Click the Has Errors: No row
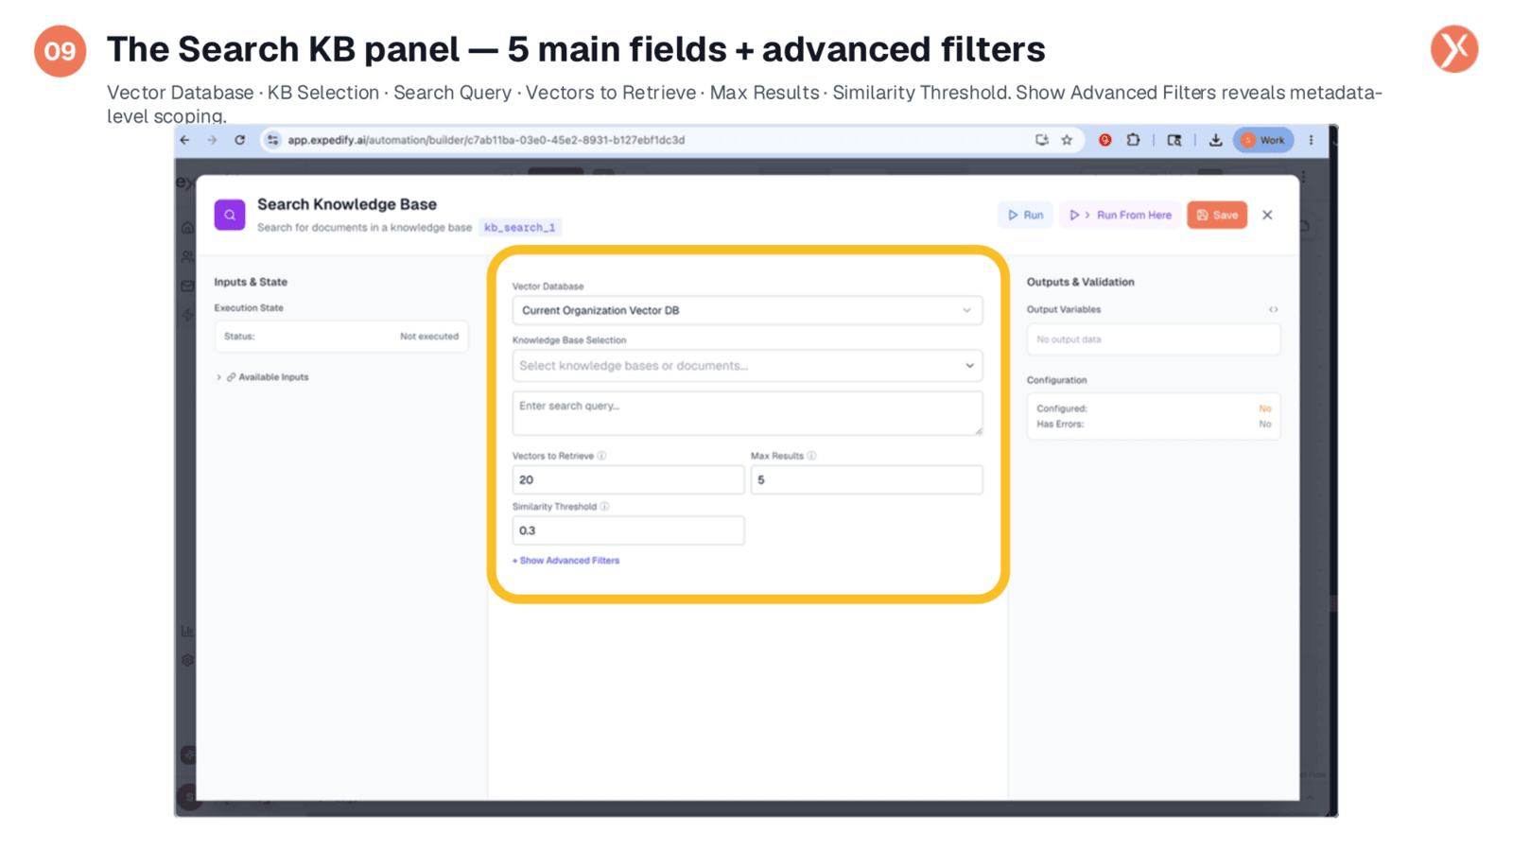Image resolution: width=1513 pixels, height=851 pixels. (1154, 425)
